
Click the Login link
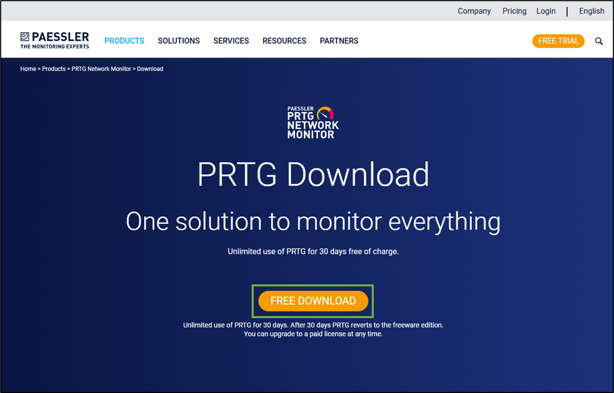point(546,11)
